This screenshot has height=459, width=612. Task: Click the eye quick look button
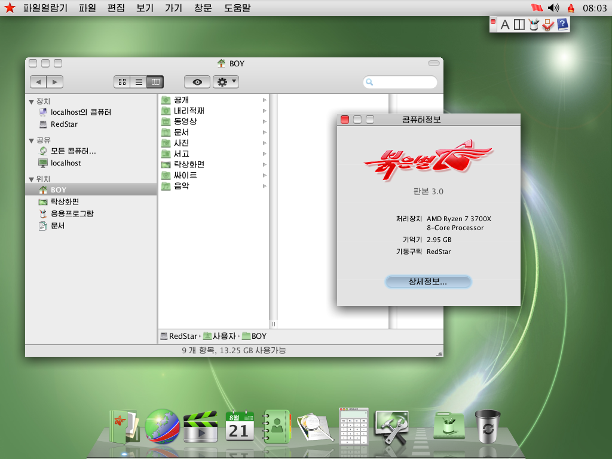click(x=197, y=82)
